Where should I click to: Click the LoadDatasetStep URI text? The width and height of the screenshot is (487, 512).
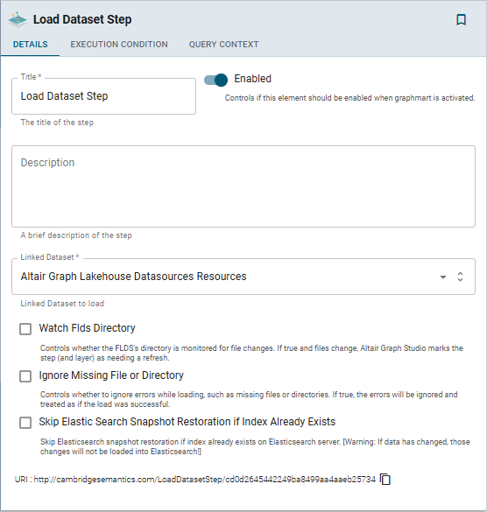(205, 480)
